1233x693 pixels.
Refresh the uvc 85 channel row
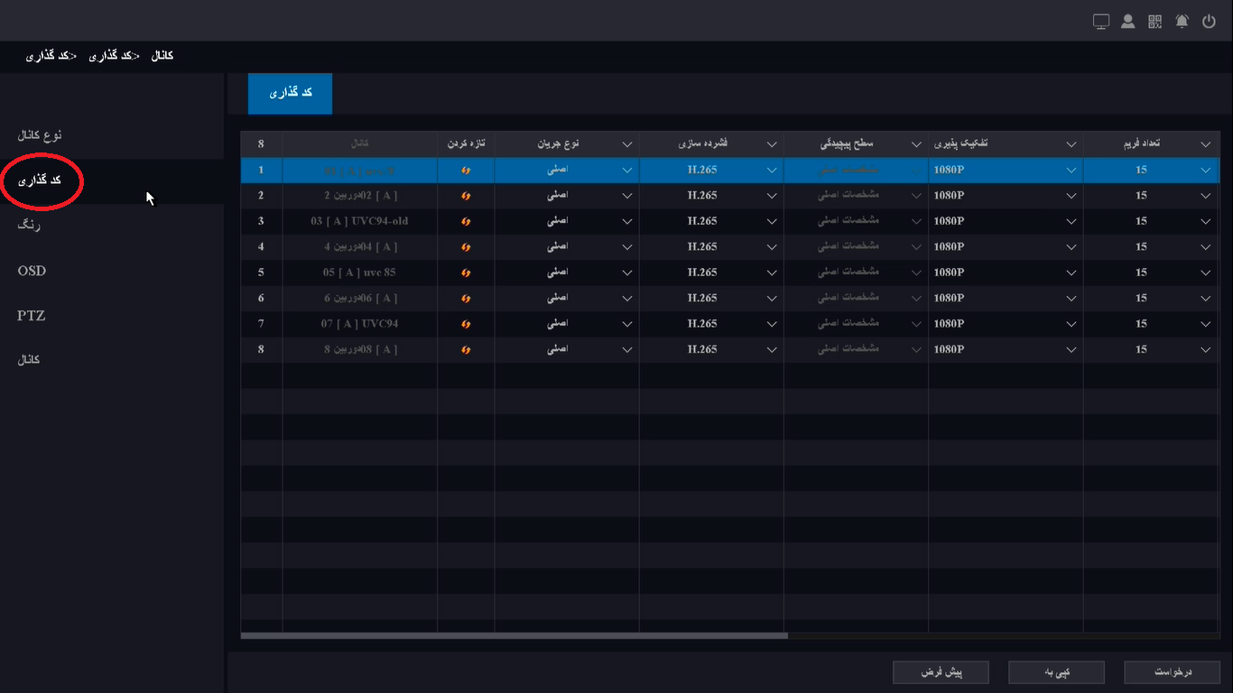(x=467, y=273)
